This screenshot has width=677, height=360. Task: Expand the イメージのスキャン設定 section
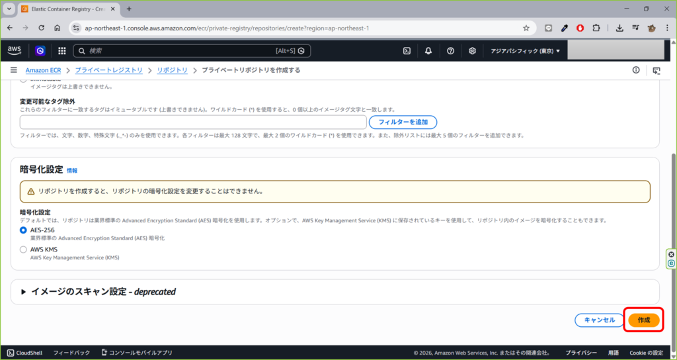tap(25, 291)
